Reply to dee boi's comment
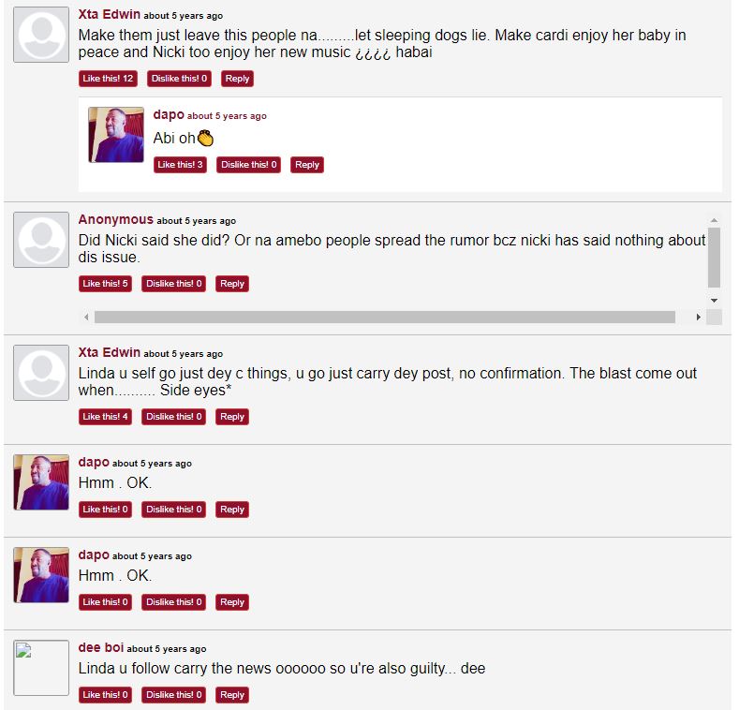The width and height of the screenshot is (739, 710). (232, 695)
